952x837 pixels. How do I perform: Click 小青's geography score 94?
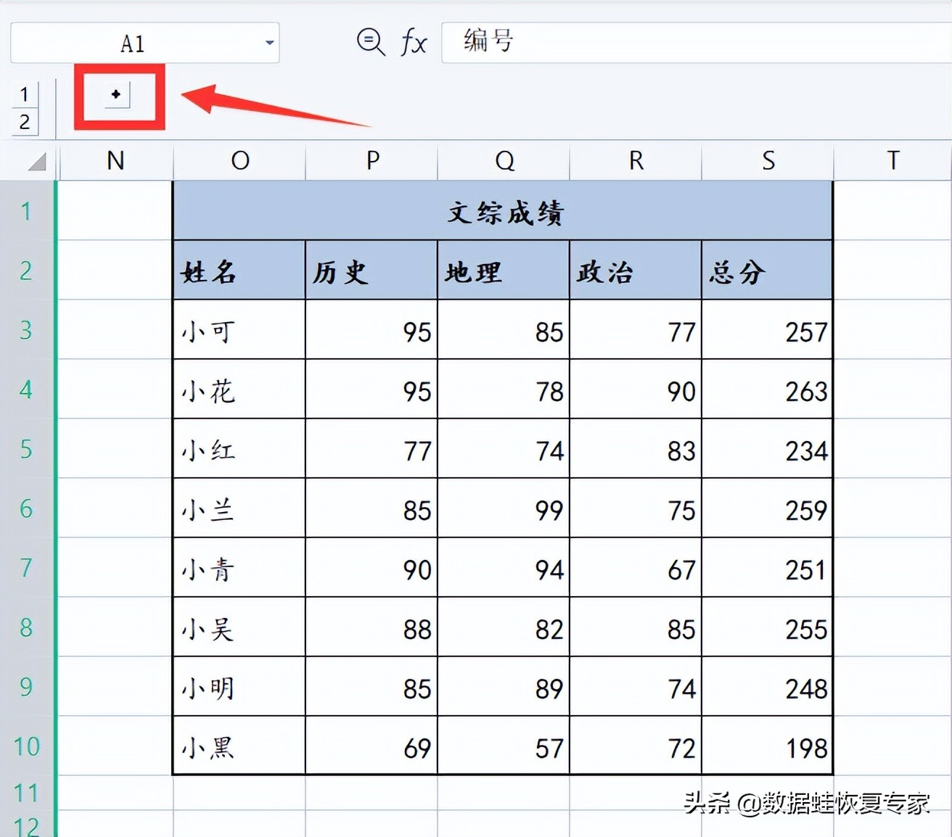tap(504, 568)
